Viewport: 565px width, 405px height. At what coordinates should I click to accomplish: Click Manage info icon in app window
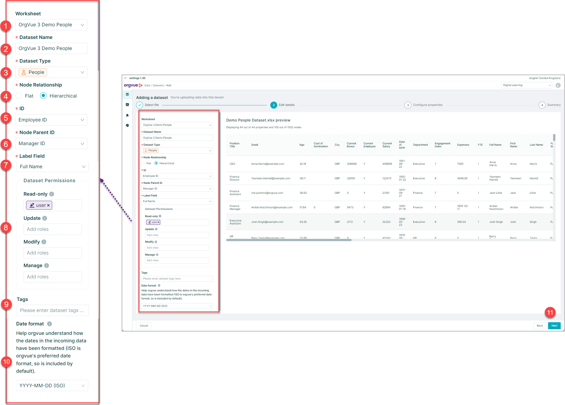click(157, 255)
